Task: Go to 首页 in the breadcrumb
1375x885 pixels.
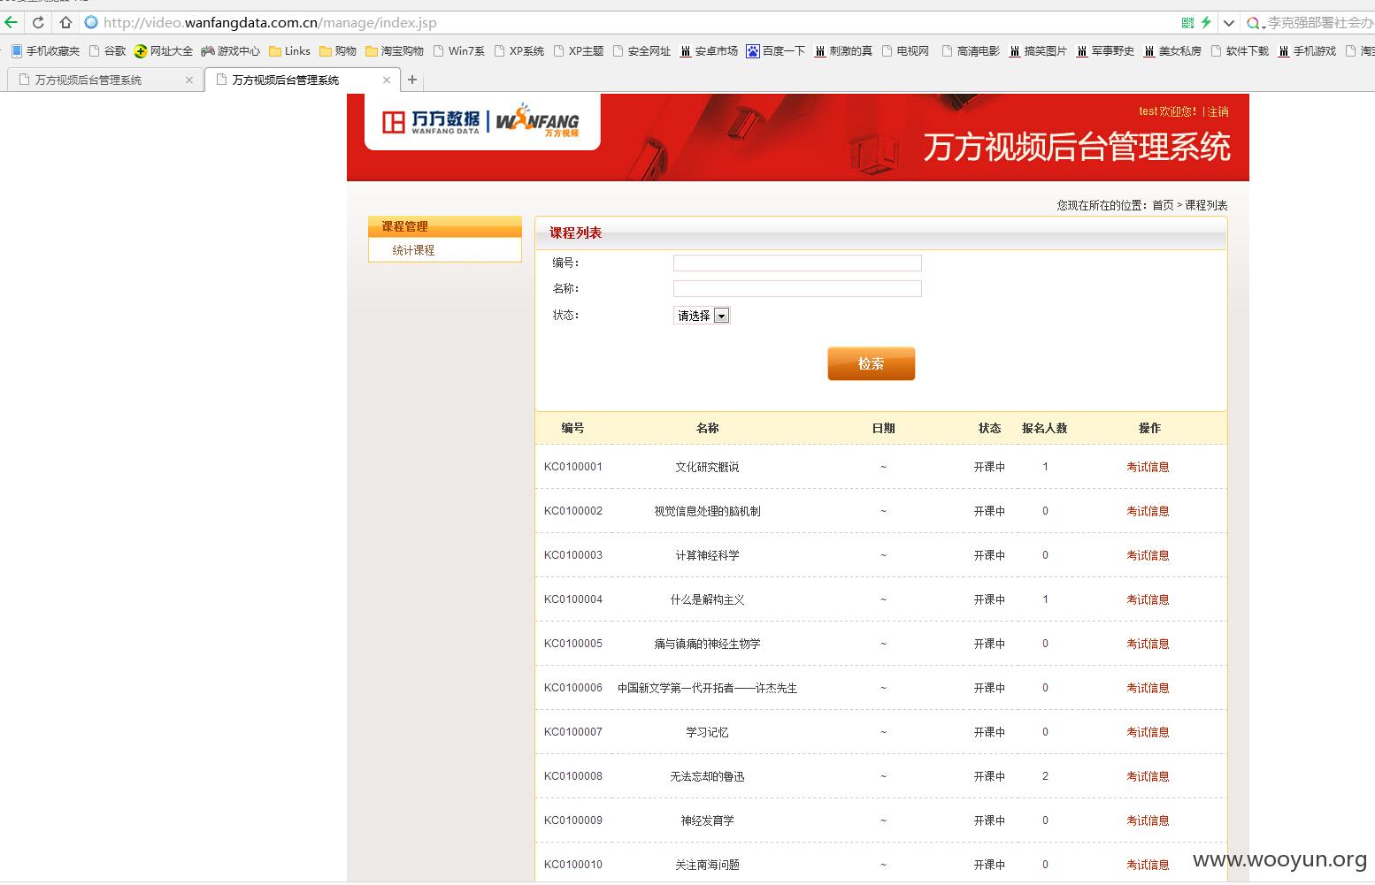Action: point(1163,205)
